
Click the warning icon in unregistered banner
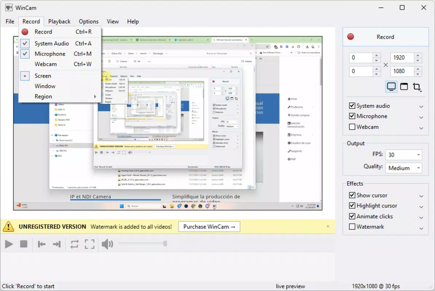(x=8, y=227)
